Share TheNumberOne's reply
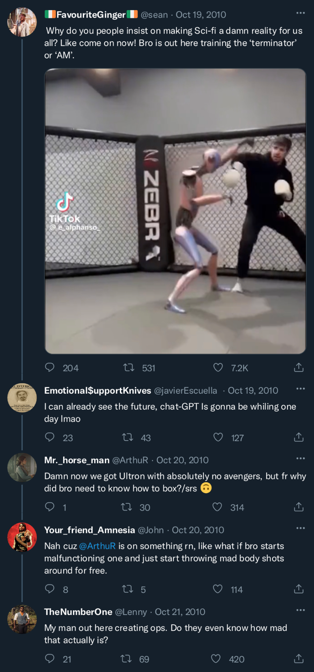Image resolution: width=314 pixels, height=672 pixels. pos(299,659)
